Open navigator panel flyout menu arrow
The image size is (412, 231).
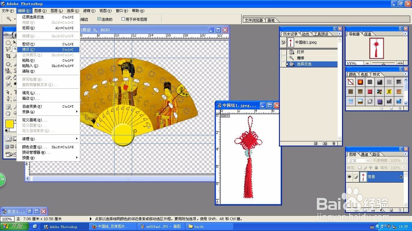(x=405, y=34)
